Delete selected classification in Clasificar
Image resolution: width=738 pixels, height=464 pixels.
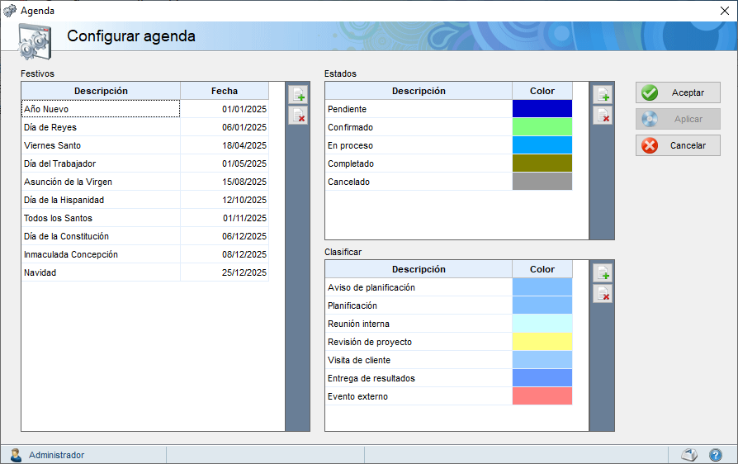click(x=603, y=294)
